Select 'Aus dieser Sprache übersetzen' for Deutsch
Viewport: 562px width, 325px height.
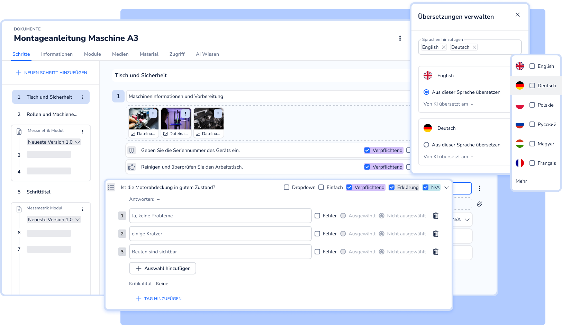pyautogui.click(x=427, y=145)
